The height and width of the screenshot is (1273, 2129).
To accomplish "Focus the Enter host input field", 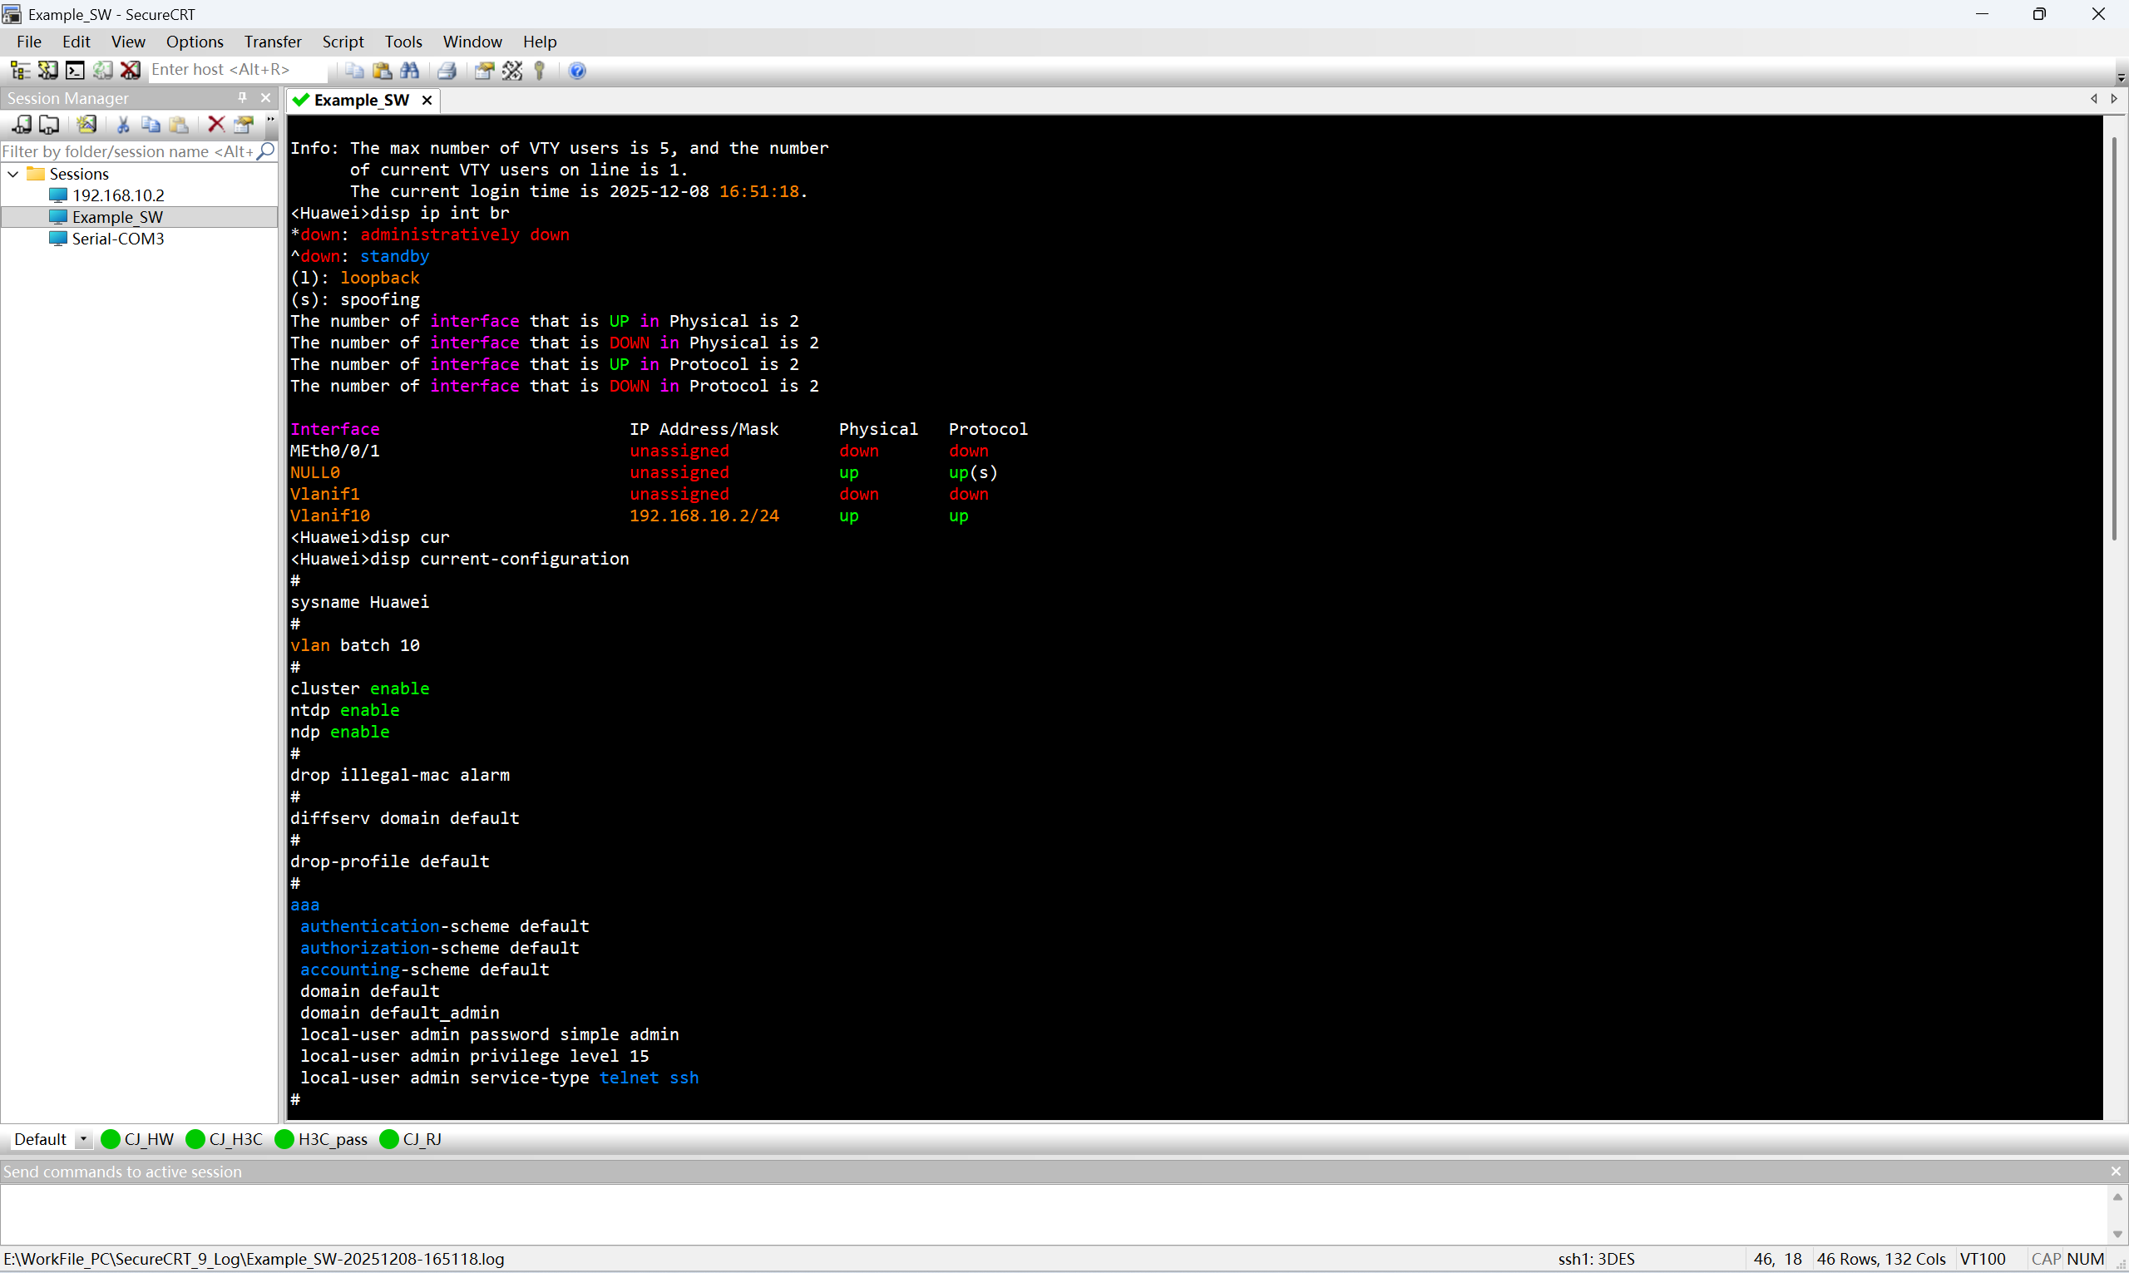I will (x=238, y=70).
